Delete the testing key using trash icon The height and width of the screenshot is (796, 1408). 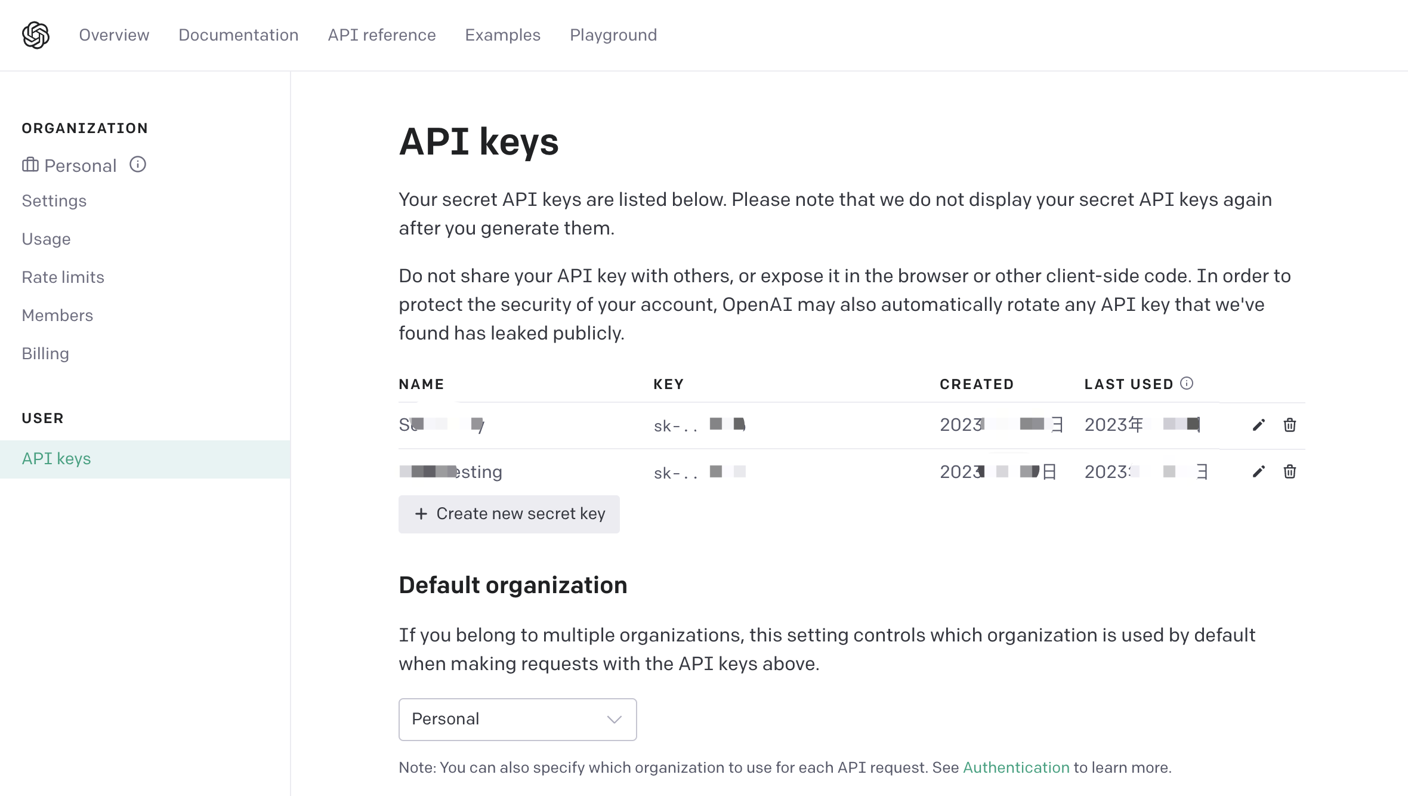tap(1290, 472)
